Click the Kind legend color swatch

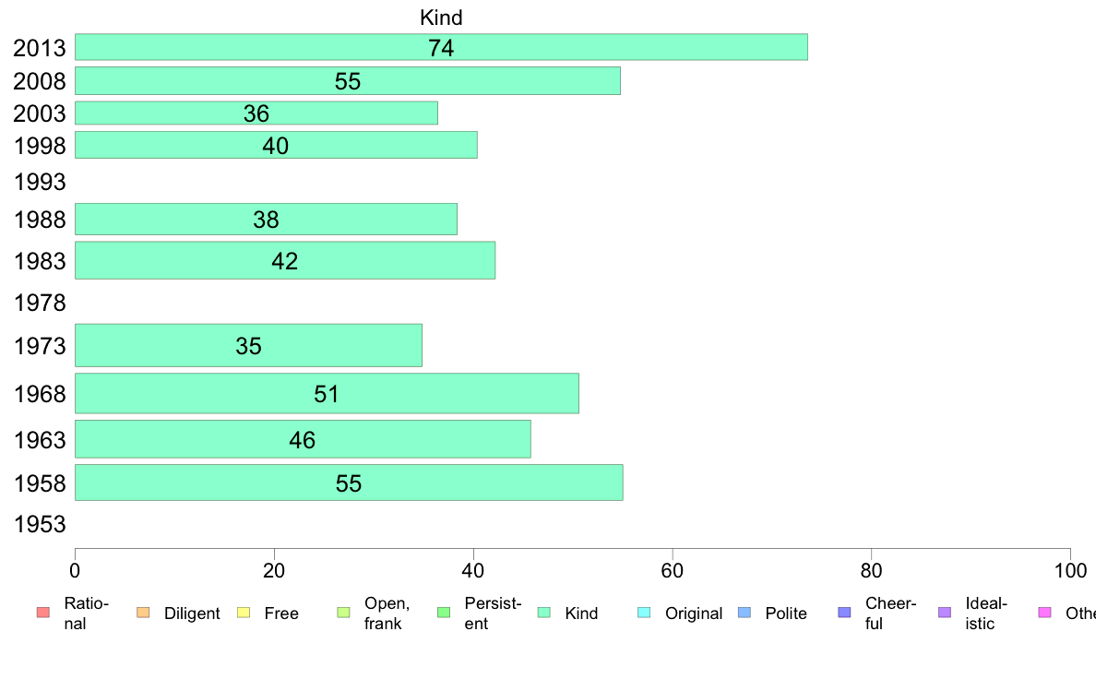coord(543,613)
